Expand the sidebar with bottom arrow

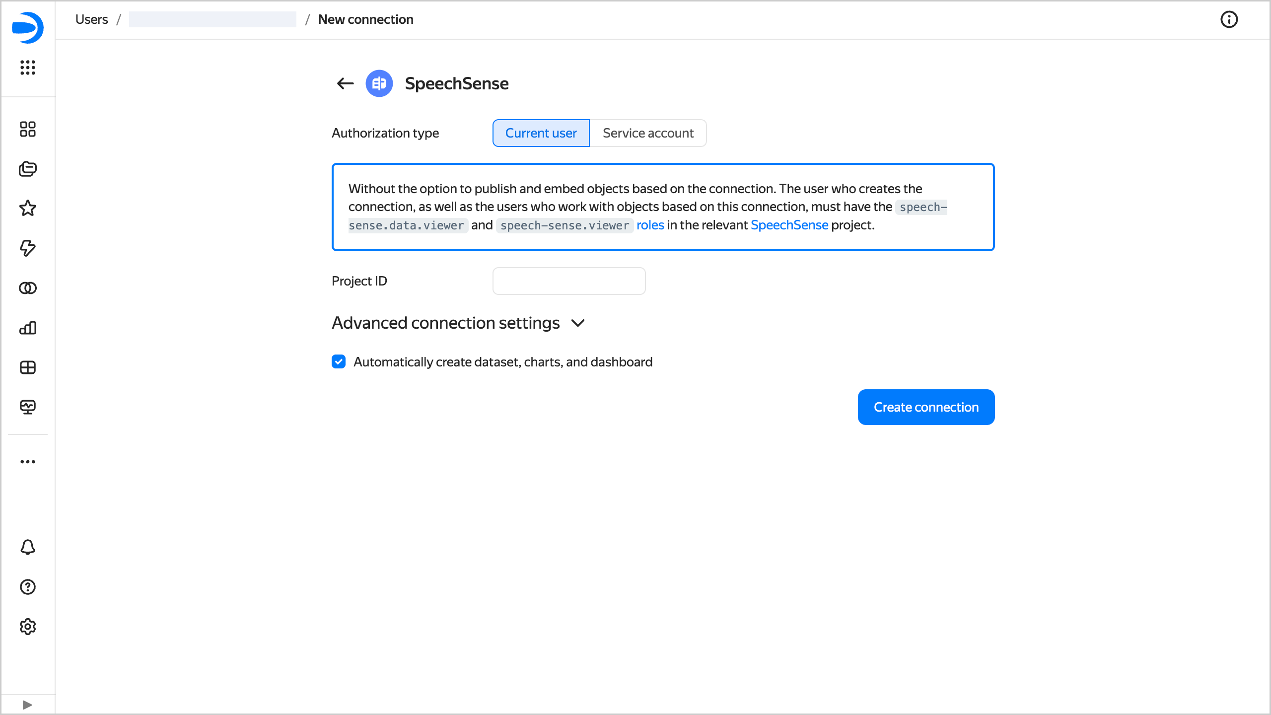click(x=27, y=705)
